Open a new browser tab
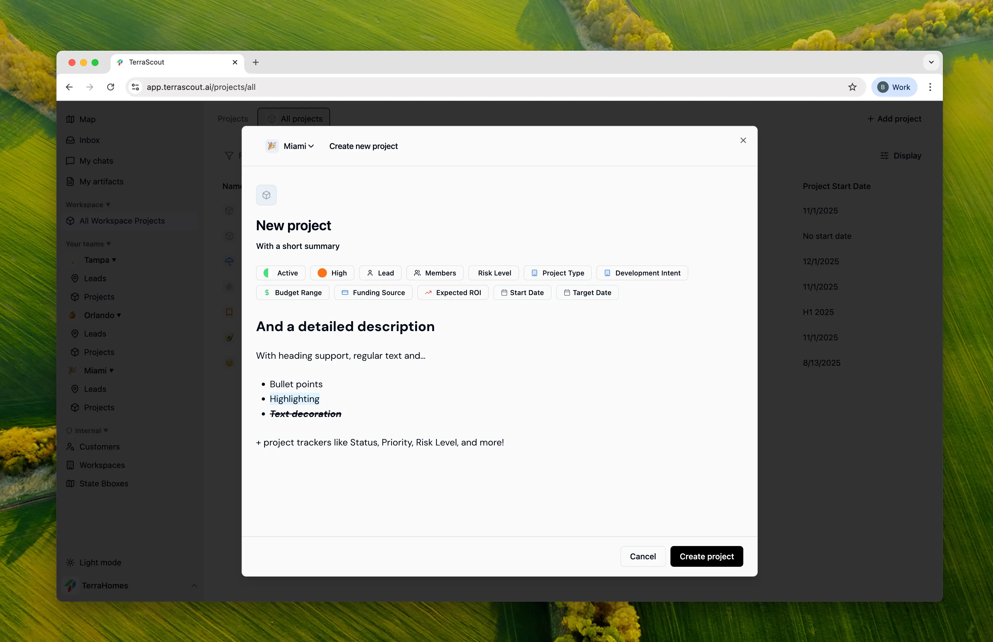The image size is (993, 642). coord(256,62)
